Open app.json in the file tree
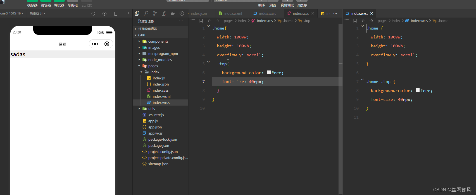 coord(155,127)
